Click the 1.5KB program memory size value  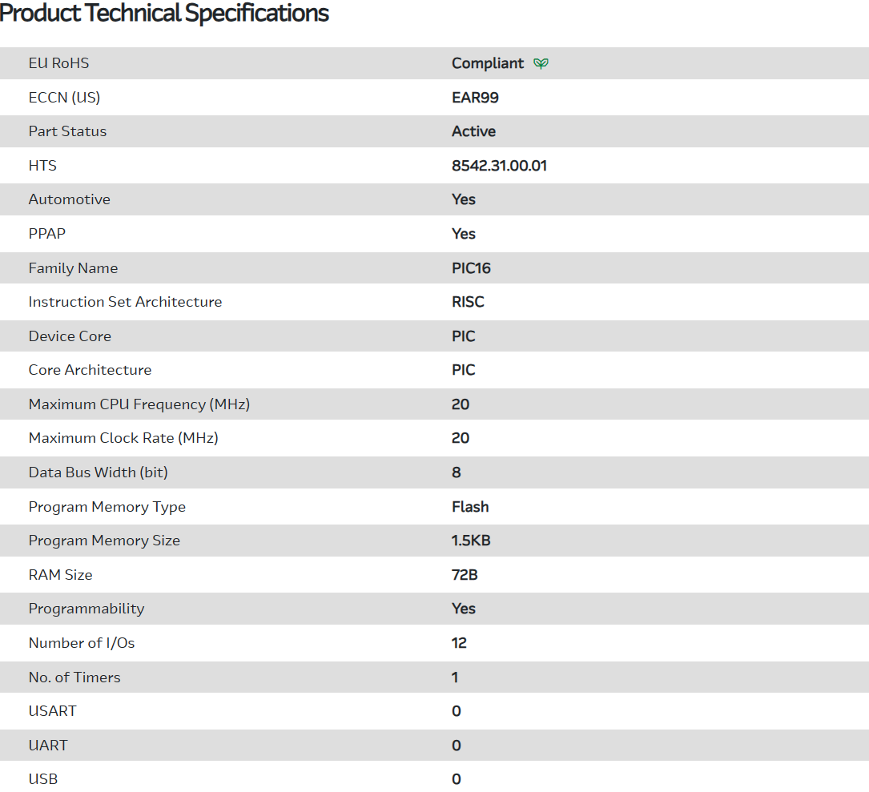(x=471, y=541)
